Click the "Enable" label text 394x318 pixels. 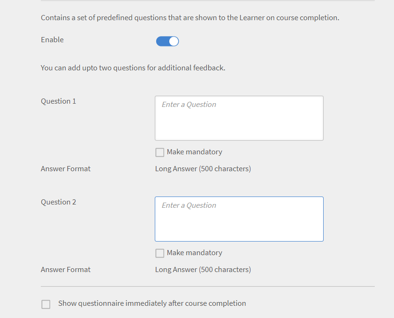[x=52, y=40]
